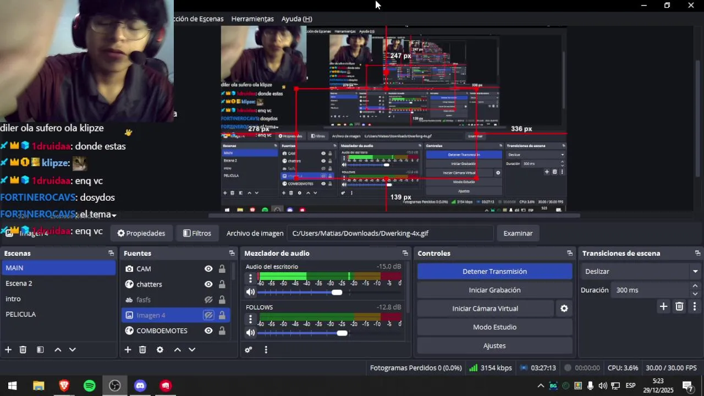
Task: Open transition properties three-dot menu
Action: [x=694, y=307]
